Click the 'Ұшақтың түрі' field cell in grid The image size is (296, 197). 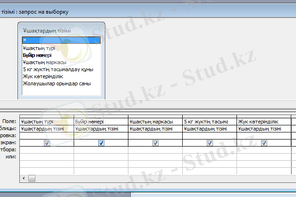pos(47,122)
